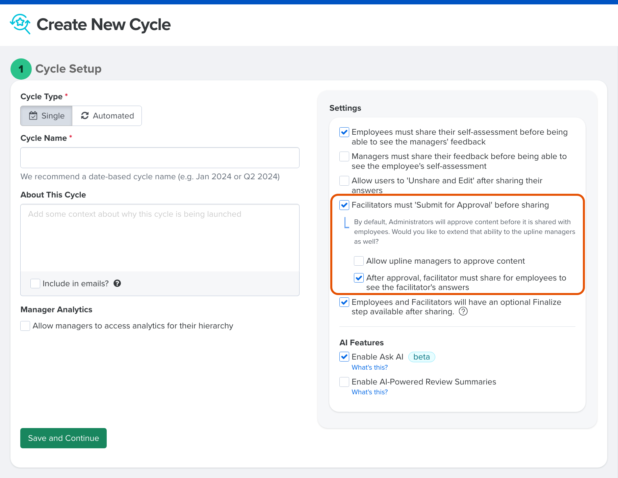The image size is (618, 478).
Task: Open What's this link under Ask AI
Action: click(369, 367)
